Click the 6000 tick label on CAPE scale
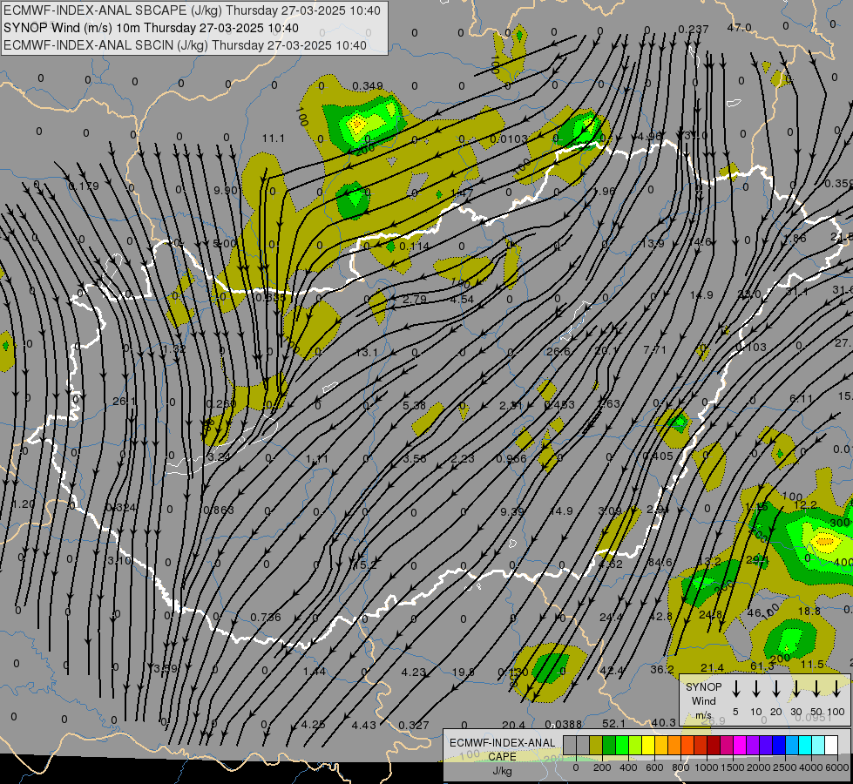Image resolution: width=853 pixels, height=784 pixels. [x=837, y=767]
